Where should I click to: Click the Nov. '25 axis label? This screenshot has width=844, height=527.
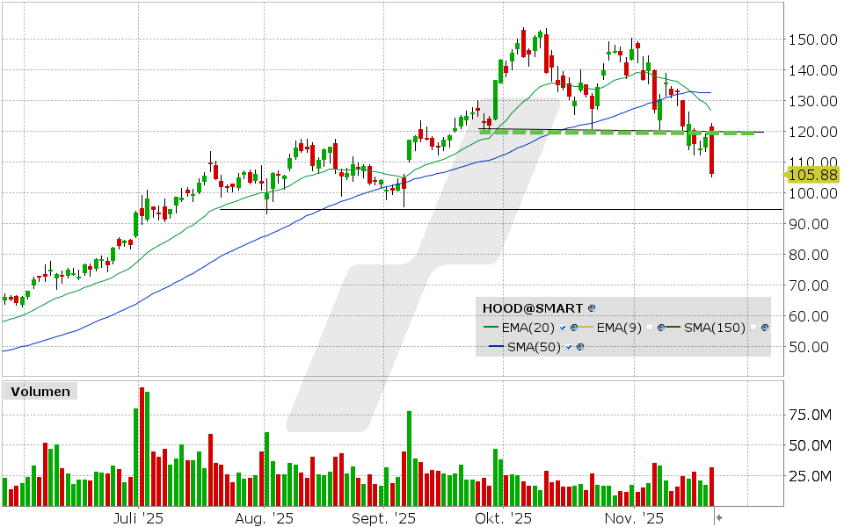point(634,518)
